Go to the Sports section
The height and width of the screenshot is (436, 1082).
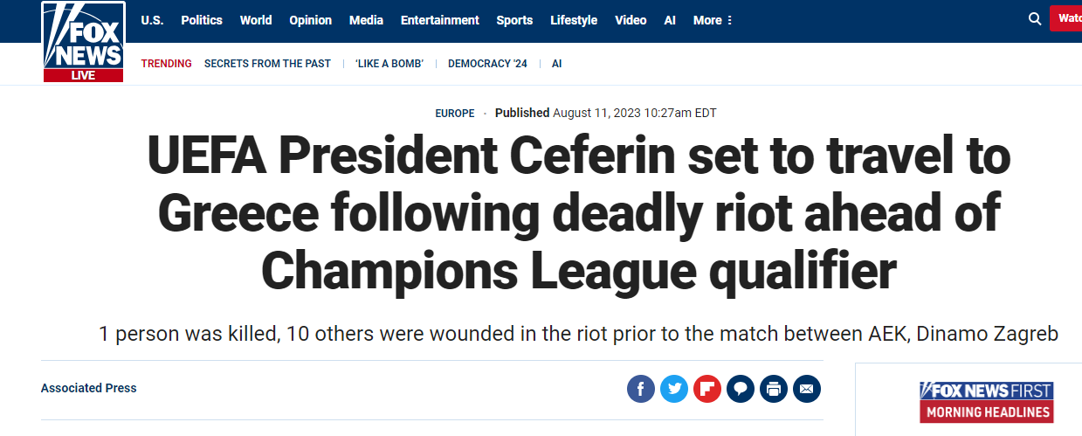(514, 20)
